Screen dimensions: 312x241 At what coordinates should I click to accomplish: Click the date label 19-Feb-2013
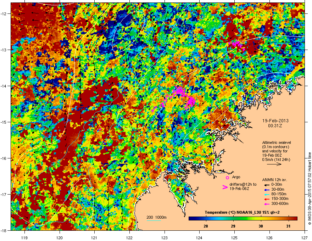pyautogui.click(x=275, y=121)
